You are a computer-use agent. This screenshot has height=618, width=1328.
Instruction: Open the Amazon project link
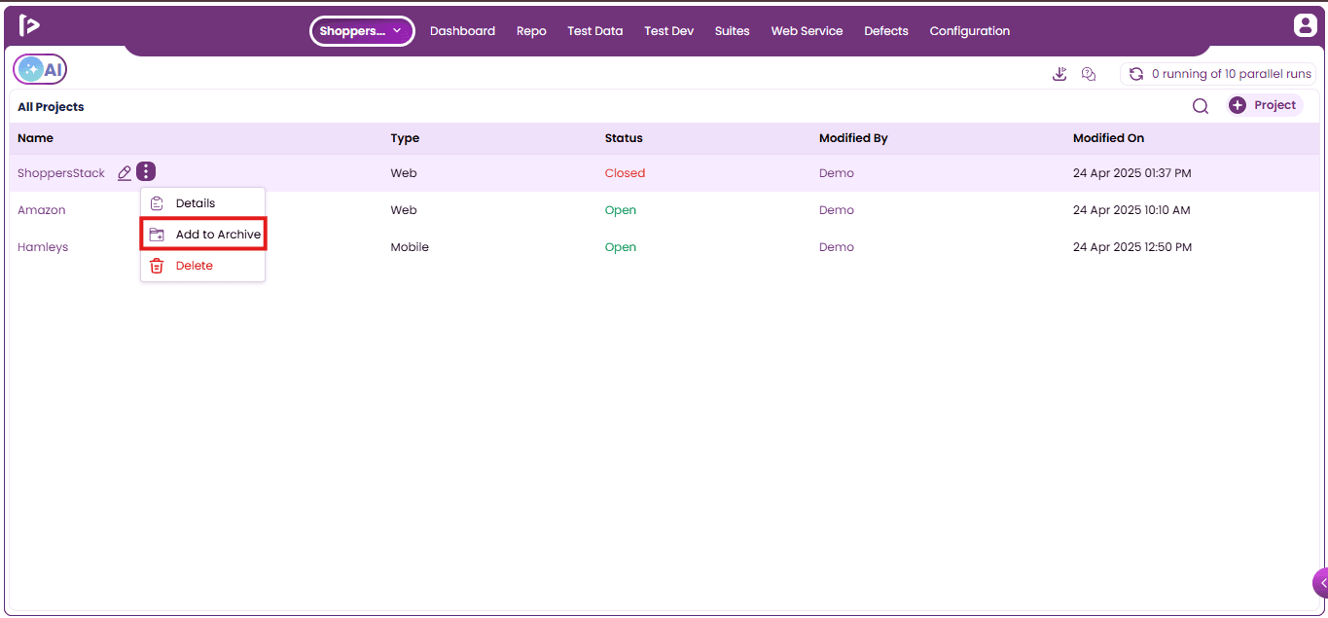[x=42, y=210]
